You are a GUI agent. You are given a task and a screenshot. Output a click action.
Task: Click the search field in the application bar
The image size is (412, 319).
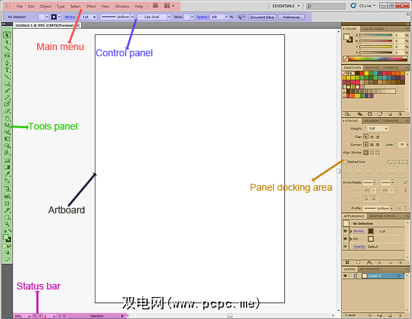pyautogui.click(x=325, y=6)
